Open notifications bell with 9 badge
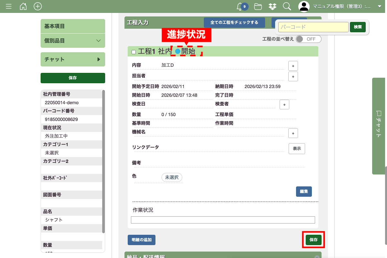This screenshot has height=258, width=387. tap(240, 6)
